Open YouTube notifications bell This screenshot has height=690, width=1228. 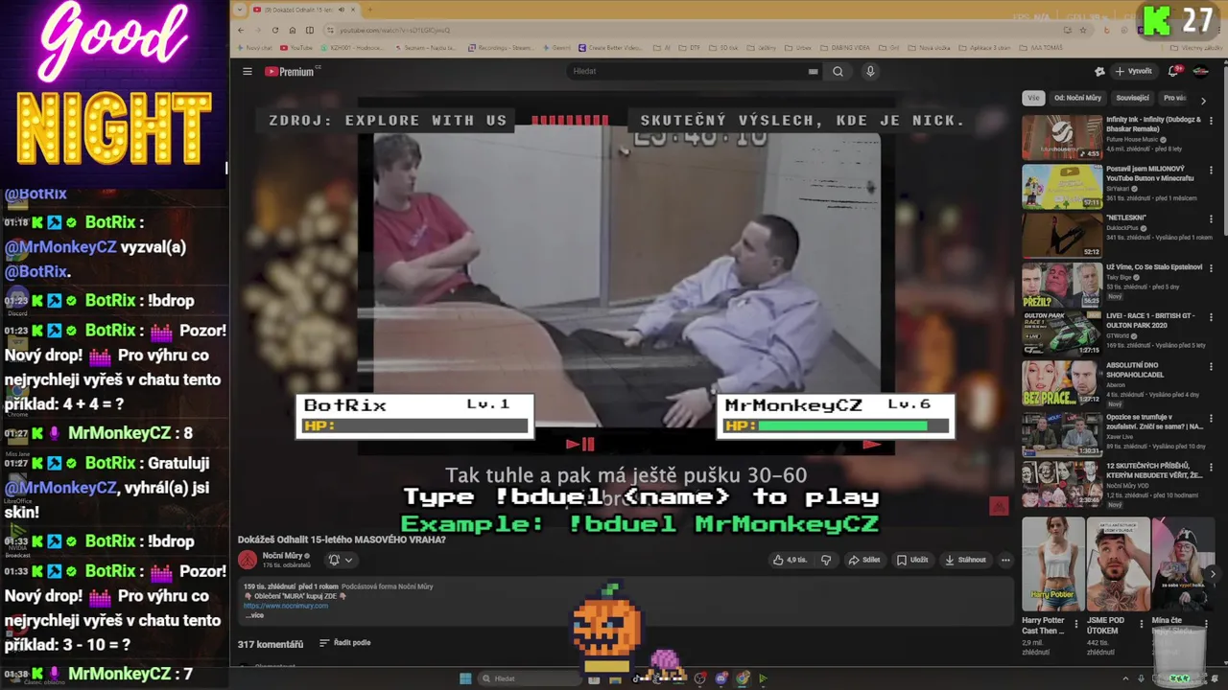(x=1173, y=72)
